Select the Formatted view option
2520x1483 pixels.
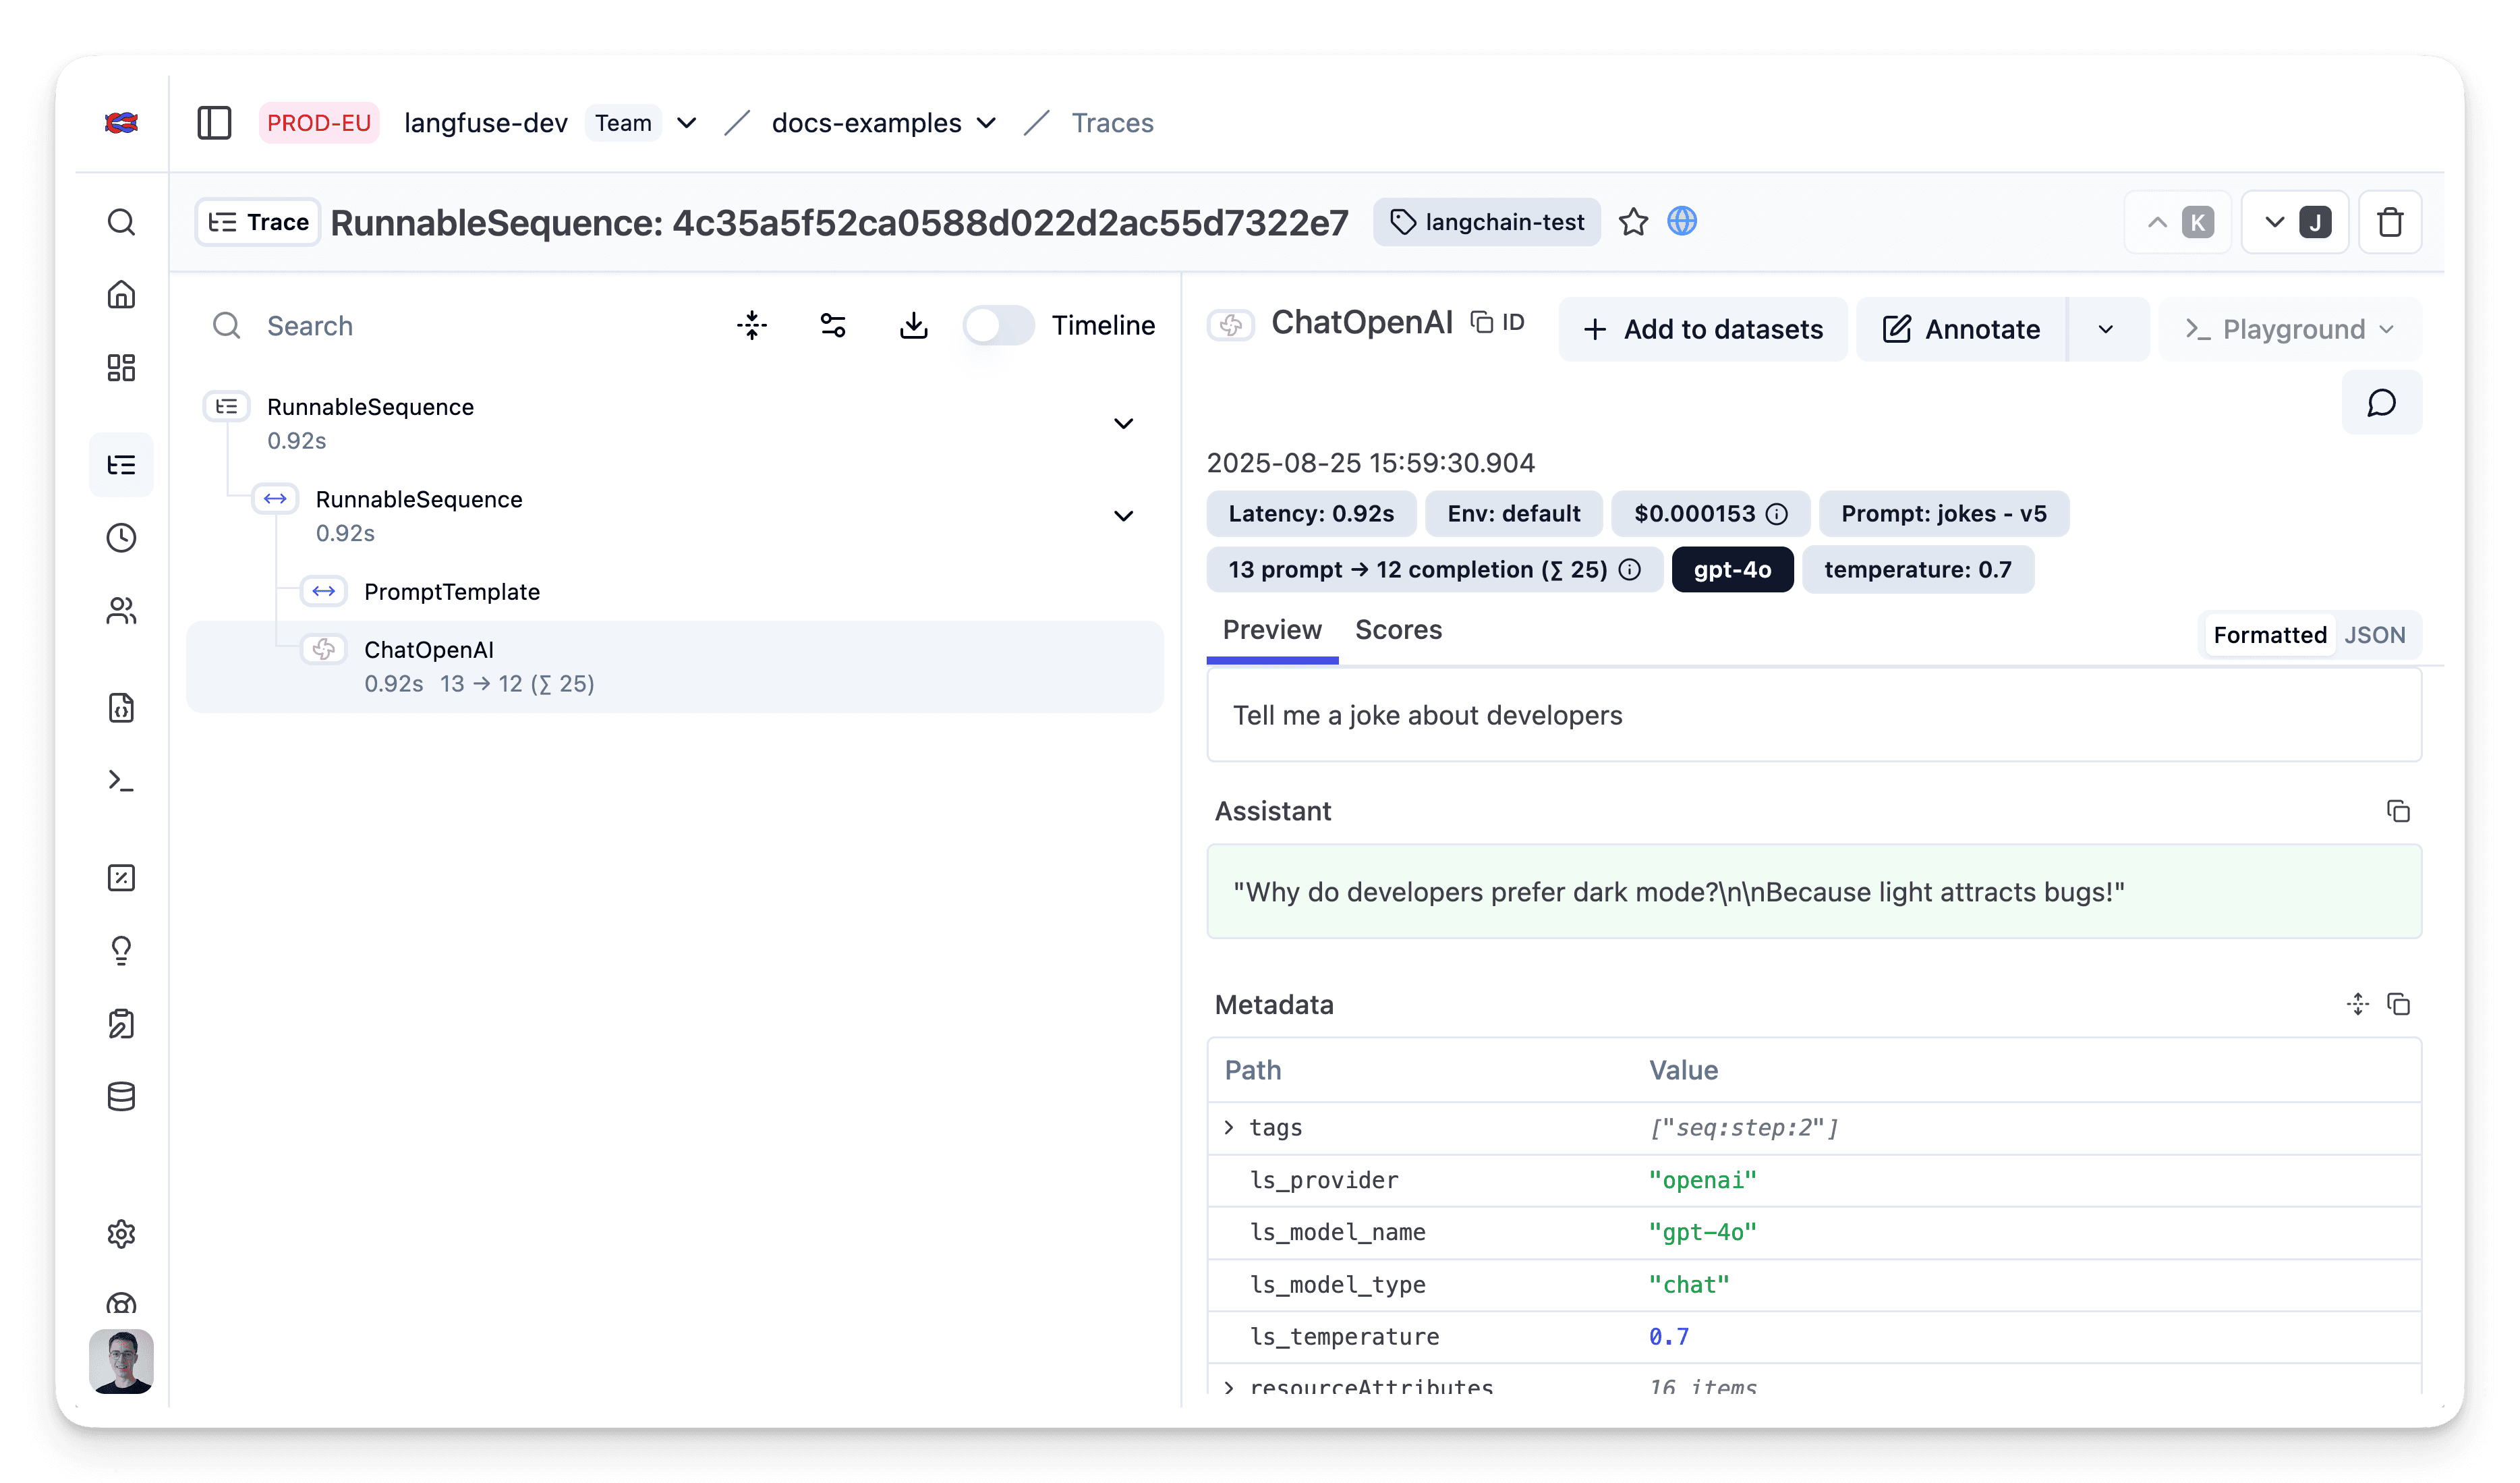point(2269,635)
